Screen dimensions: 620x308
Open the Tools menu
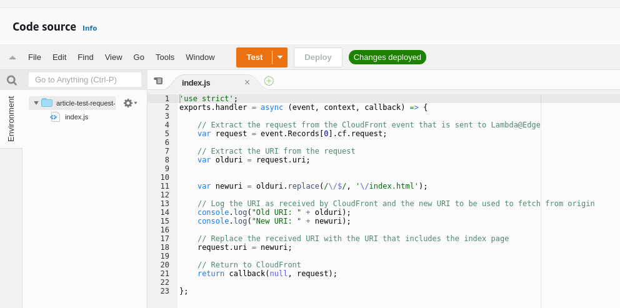pyautogui.click(x=165, y=57)
